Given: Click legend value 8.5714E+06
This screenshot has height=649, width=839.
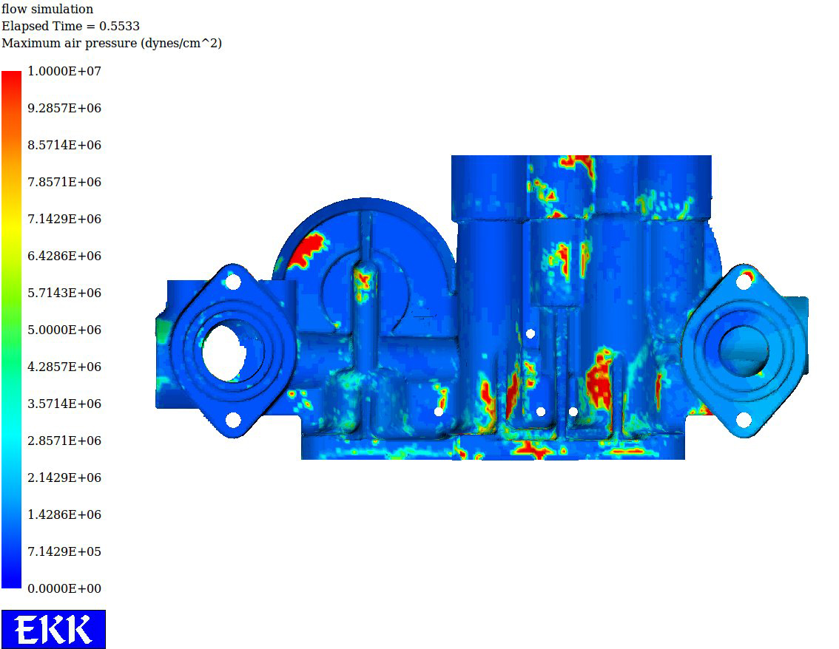Looking at the screenshot, I should [x=64, y=145].
